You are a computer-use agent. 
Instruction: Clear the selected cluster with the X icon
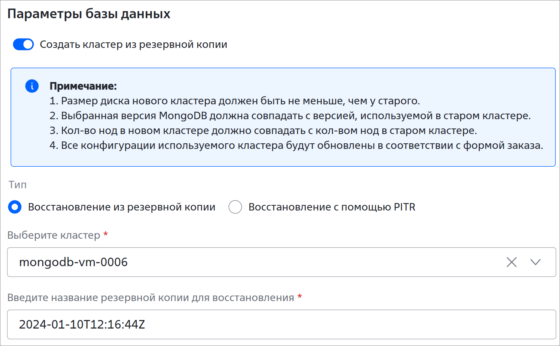coord(512,262)
